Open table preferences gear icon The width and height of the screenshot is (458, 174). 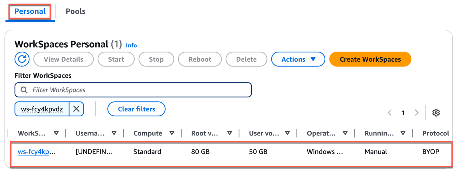(436, 113)
